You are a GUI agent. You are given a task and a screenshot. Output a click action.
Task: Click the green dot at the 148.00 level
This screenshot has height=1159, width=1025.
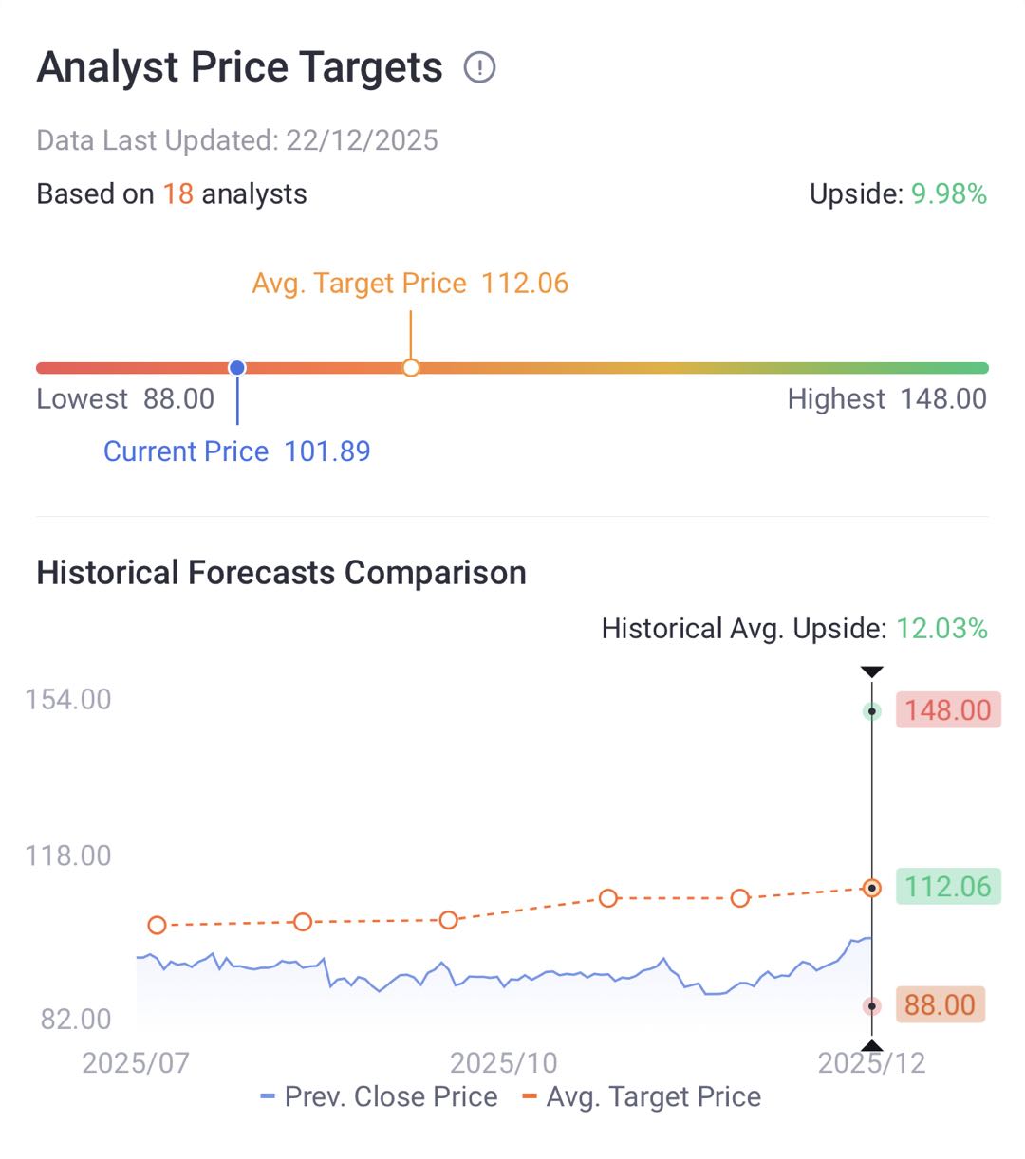(871, 711)
